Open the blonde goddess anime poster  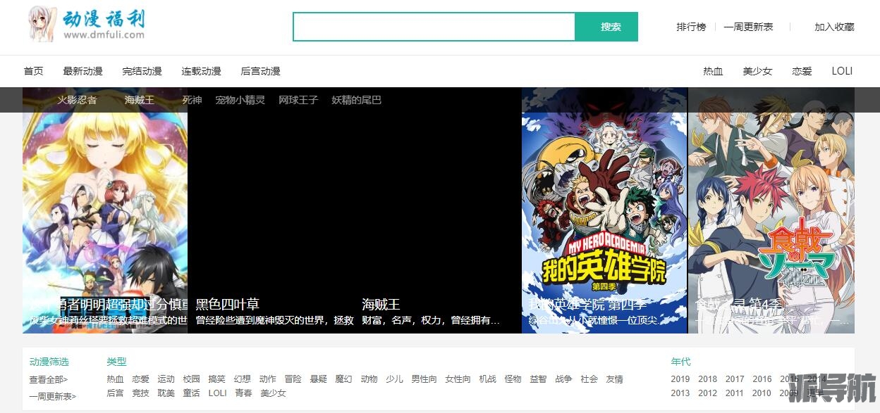point(105,210)
